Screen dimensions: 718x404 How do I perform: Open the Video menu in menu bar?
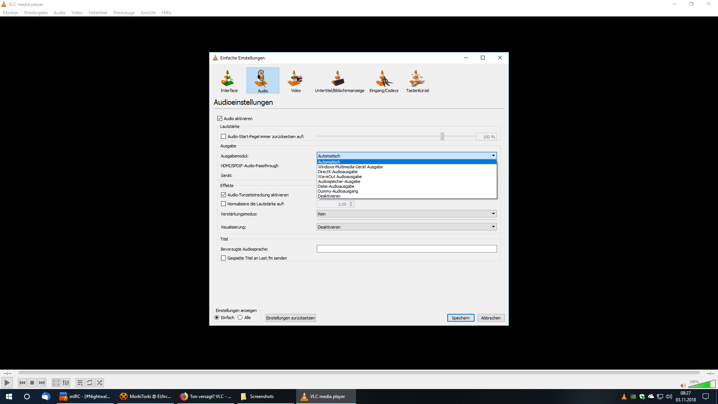[x=77, y=13]
